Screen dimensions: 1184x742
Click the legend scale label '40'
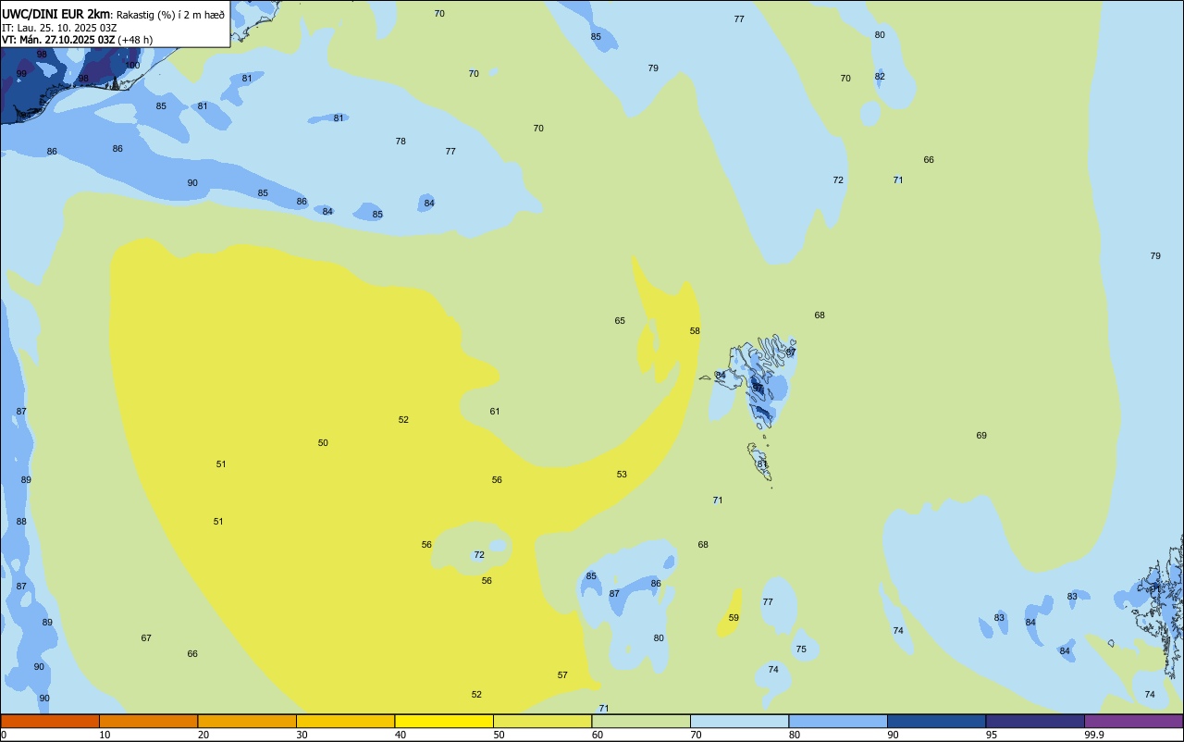401,735
